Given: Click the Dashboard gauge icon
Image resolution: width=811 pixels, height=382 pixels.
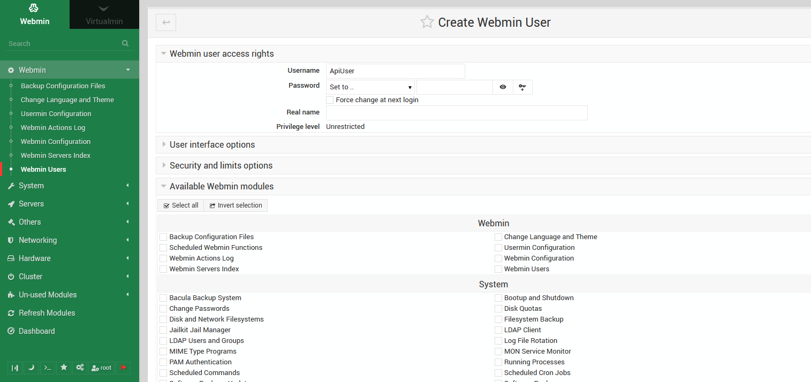Looking at the screenshot, I should [x=11, y=331].
